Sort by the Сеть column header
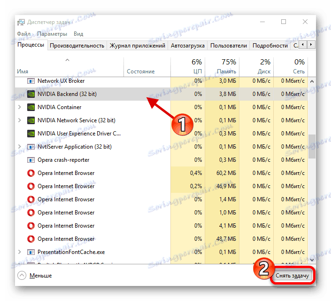Viewport: 331px width, 301px height. coord(291,67)
